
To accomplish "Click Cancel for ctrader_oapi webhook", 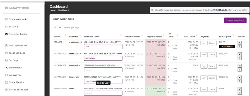I will pos(212,55).
